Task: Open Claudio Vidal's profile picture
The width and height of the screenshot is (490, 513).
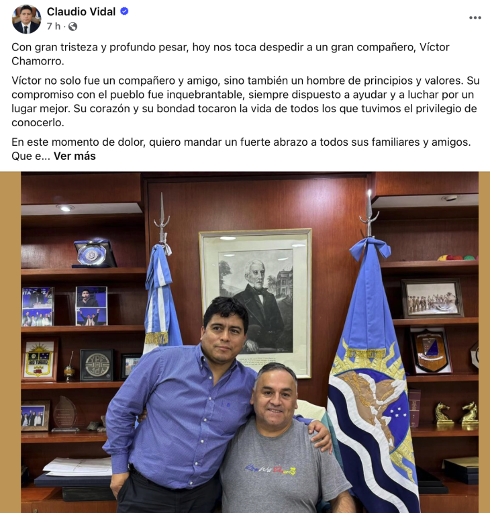Action: point(26,19)
